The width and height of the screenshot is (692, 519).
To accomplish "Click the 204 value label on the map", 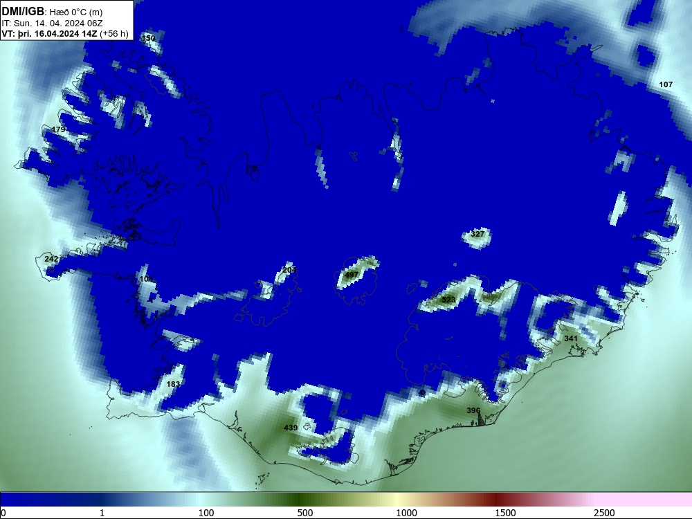I will coord(289,270).
